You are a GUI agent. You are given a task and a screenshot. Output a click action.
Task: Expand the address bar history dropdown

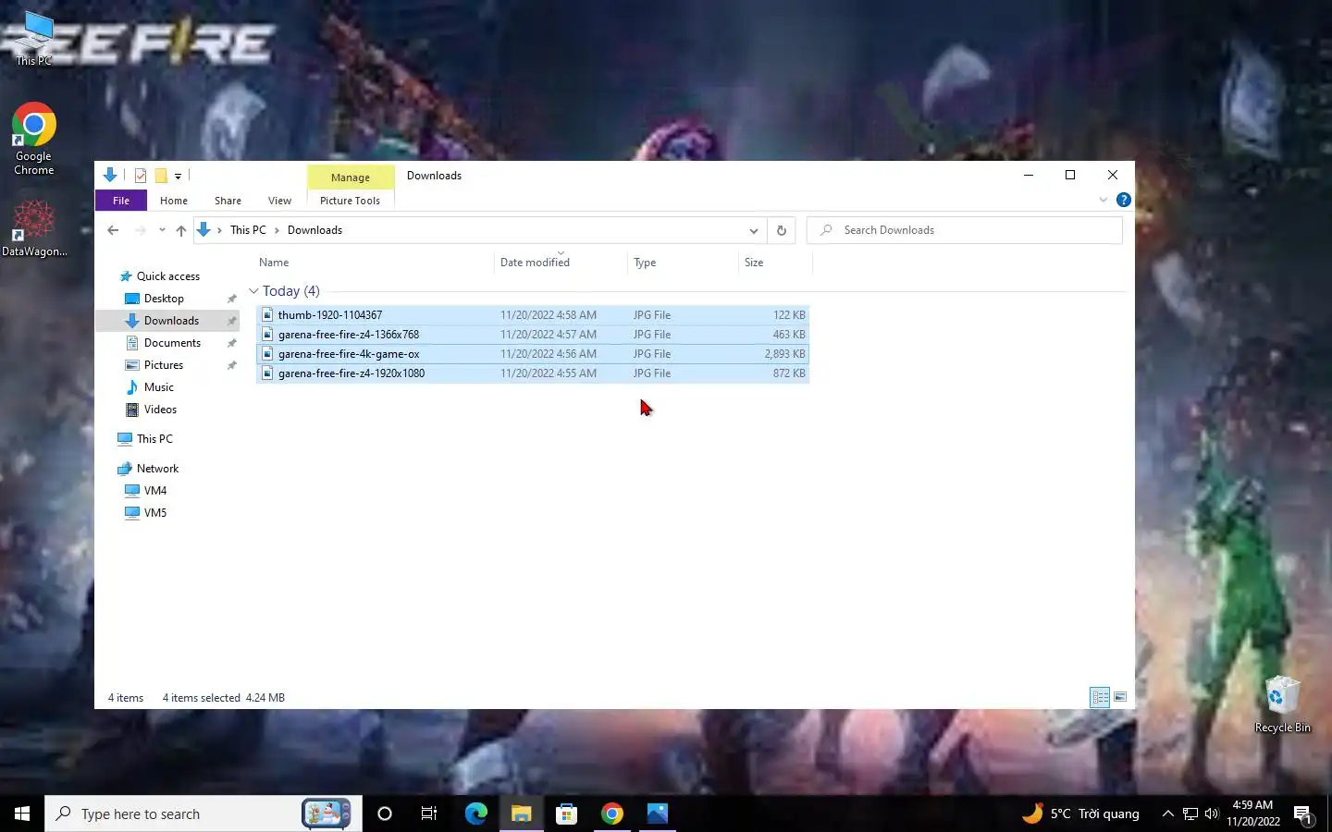click(x=754, y=230)
